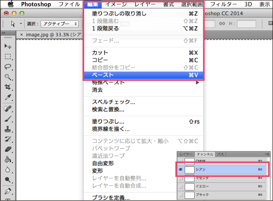The image size is (273, 201).
Task: Select the Clone Stamp tool
Action: pyautogui.click(x=8, y=129)
